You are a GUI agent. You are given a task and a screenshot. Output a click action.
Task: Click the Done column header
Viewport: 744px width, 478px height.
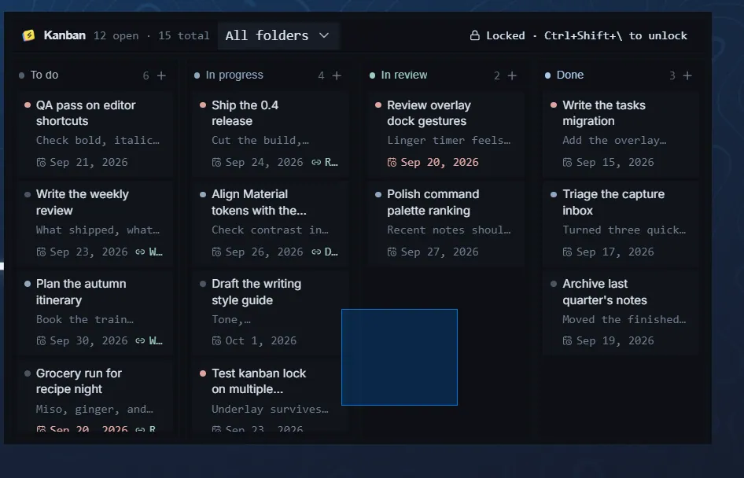pyautogui.click(x=570, y=75)
